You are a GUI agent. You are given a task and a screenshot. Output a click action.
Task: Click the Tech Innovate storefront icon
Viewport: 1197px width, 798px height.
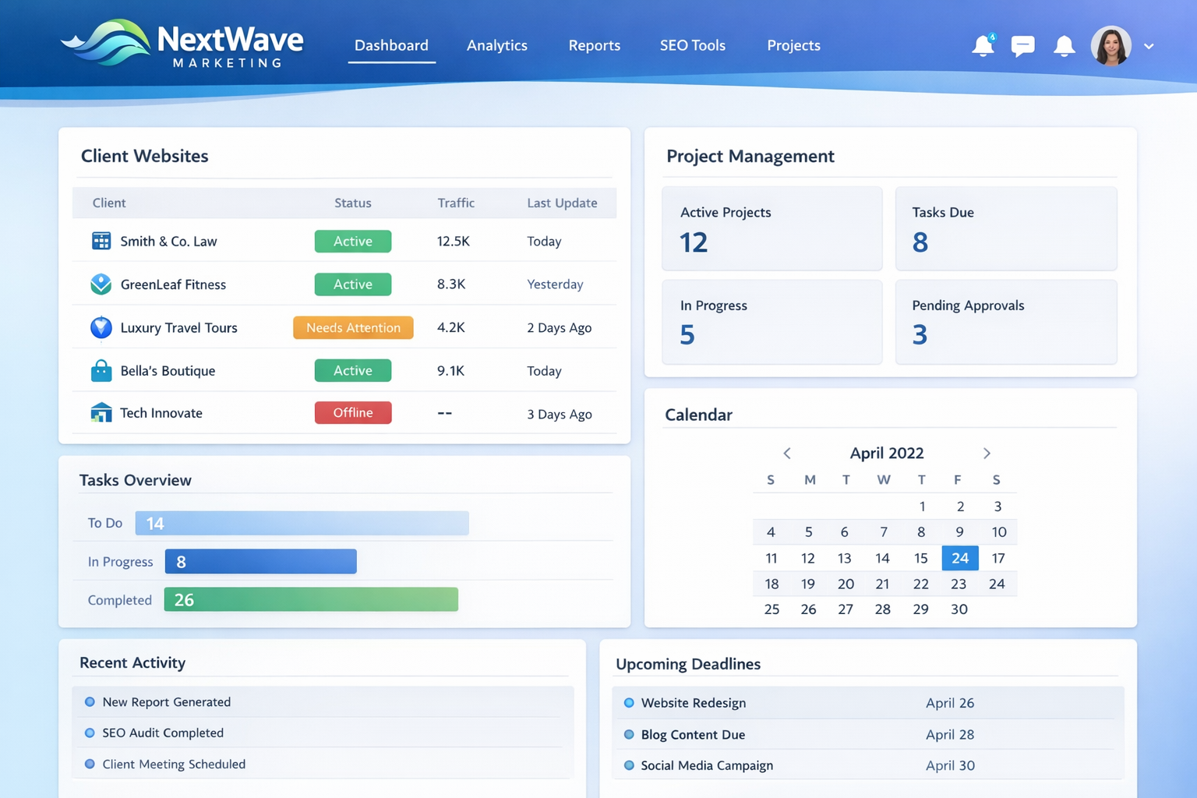[x=101, y=412]
